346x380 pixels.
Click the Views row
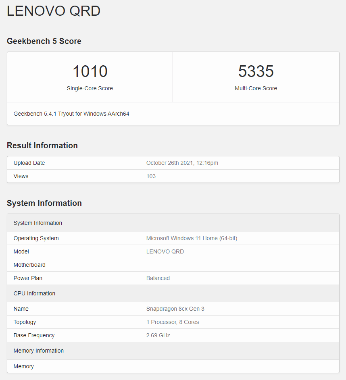[20, 176]
